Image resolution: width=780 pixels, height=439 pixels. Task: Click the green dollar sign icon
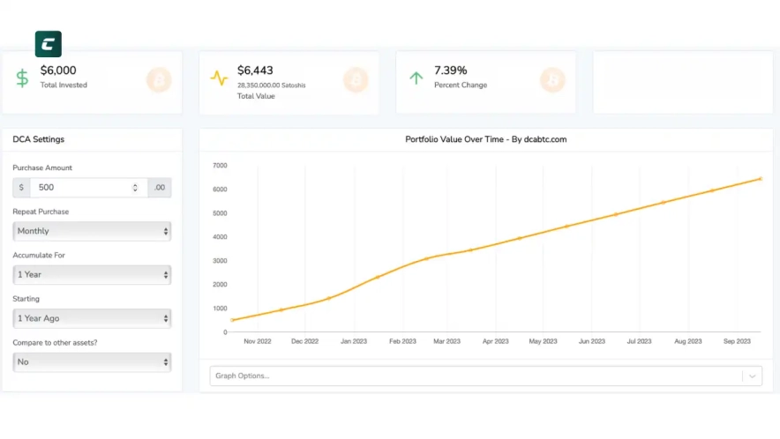pyautogui.click(x=22, y=78)
